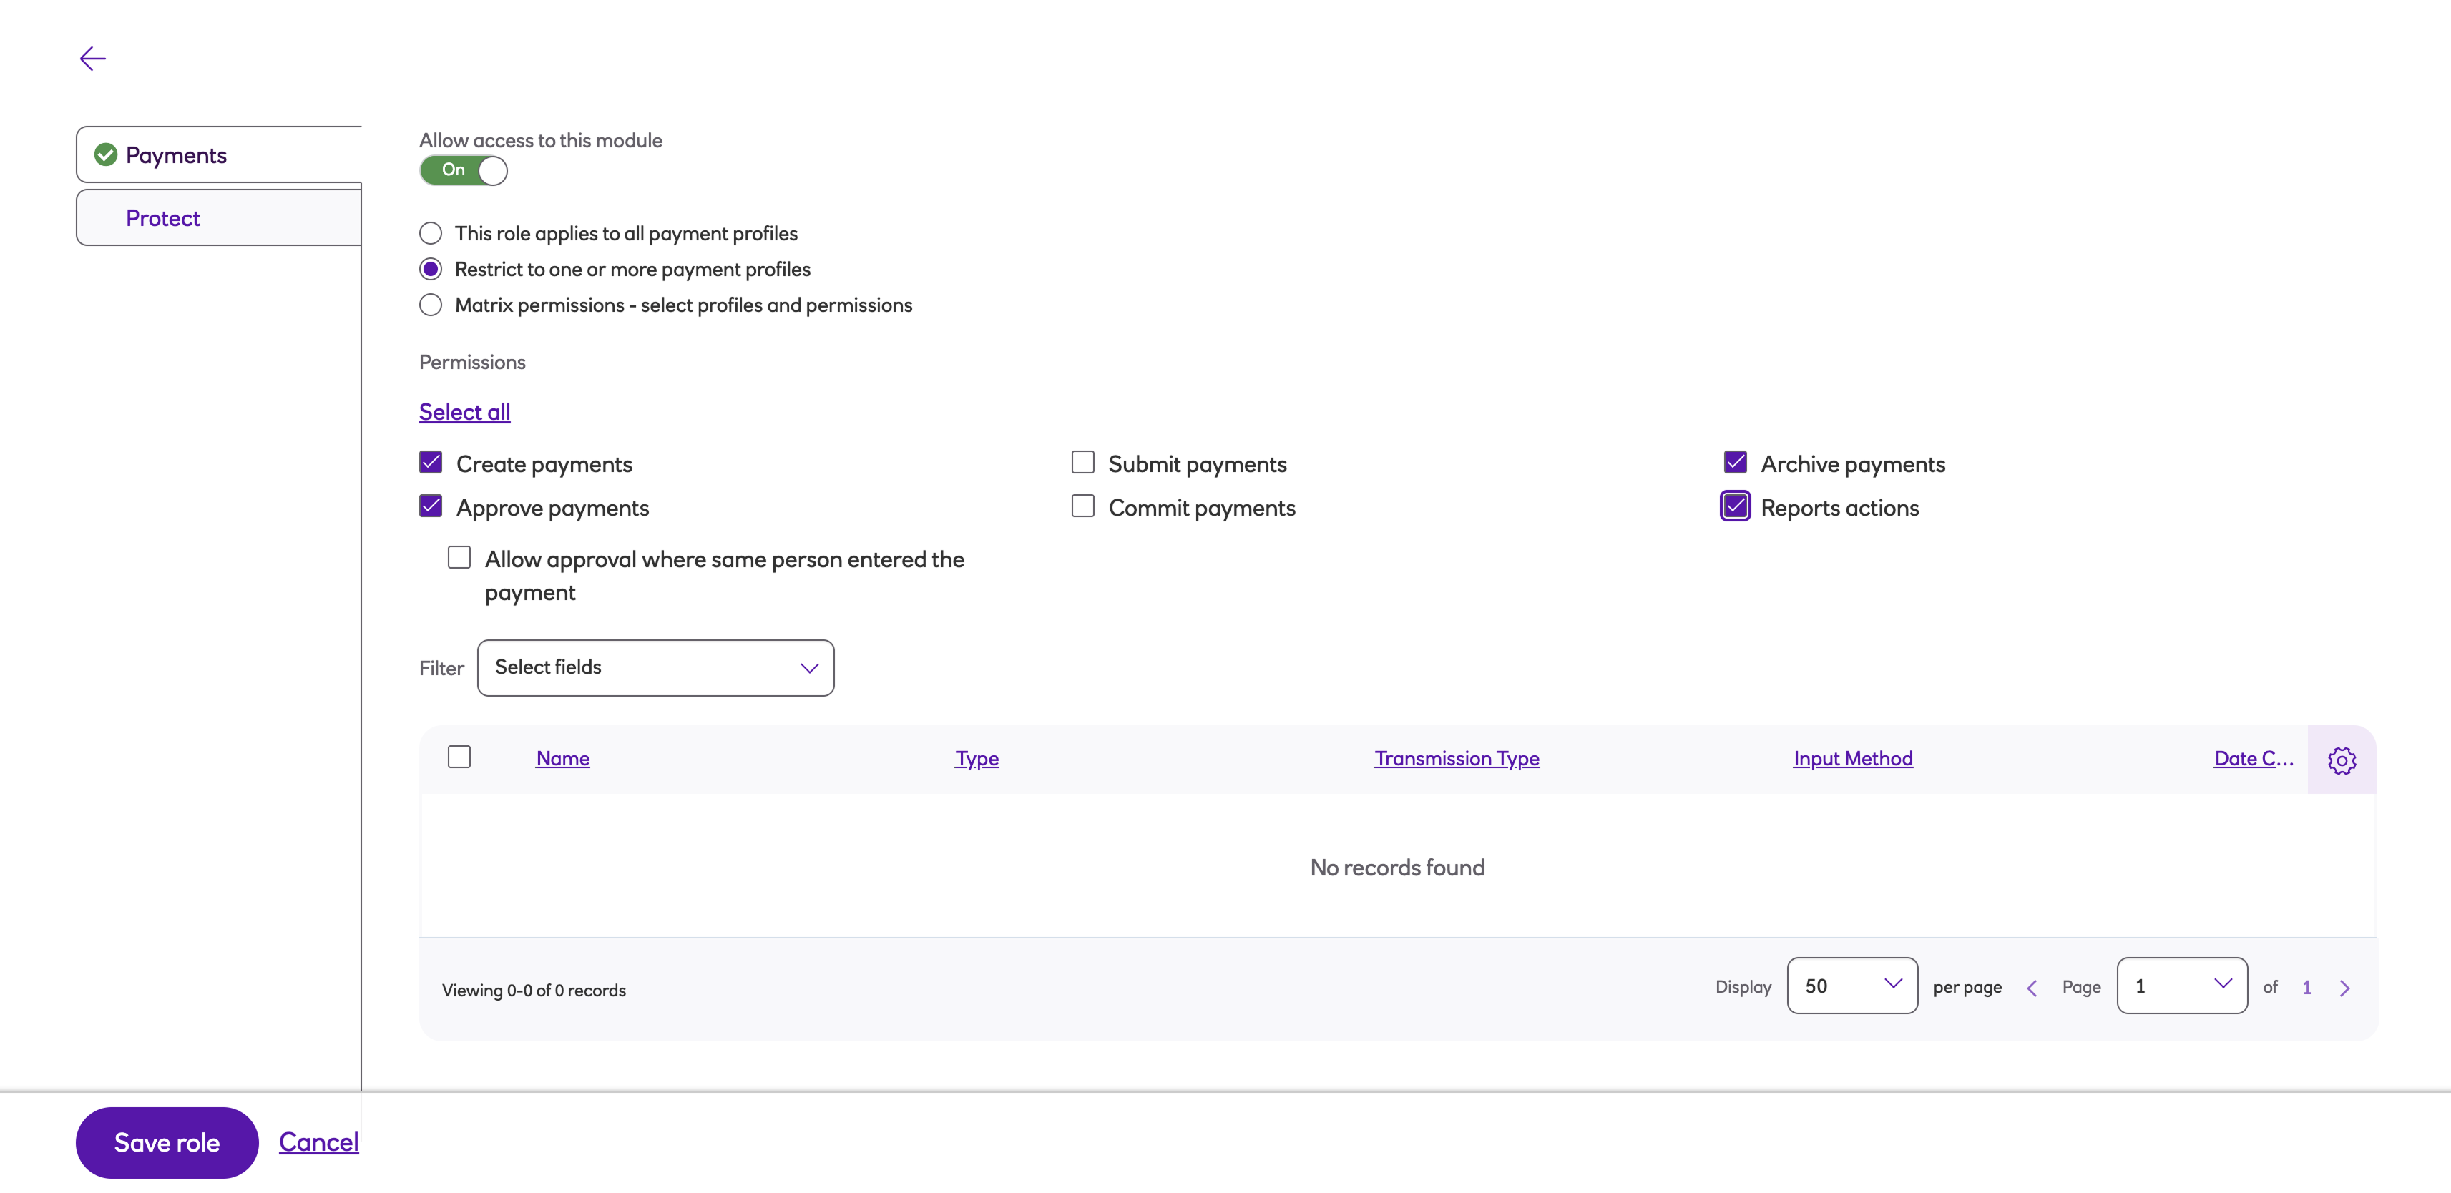Viewport: 2451px width, 1193px height.
Task: Open the Page number dropdown
Action: click(x=2181, y=986)
